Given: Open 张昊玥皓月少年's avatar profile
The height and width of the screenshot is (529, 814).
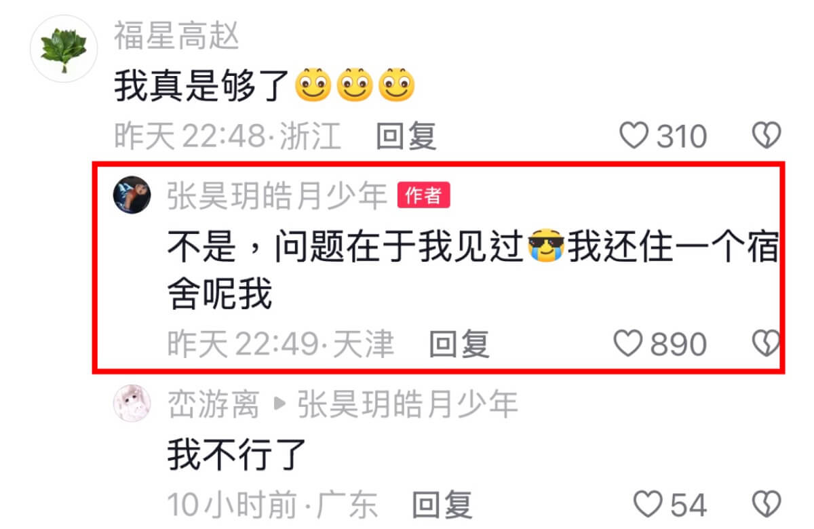Looking at the screenshot, I should click(x=132, y=195).
